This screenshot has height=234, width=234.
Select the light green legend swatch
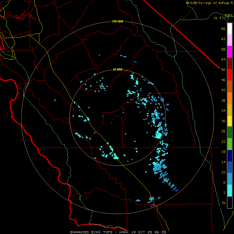230,144
